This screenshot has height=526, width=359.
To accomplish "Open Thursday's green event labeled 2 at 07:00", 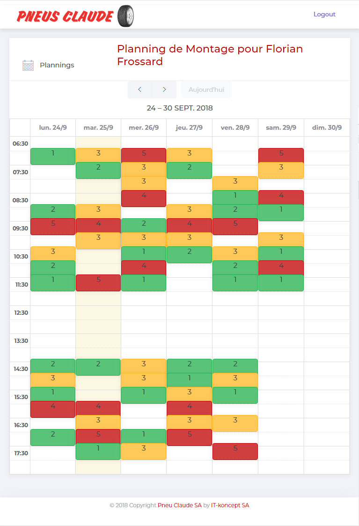I will click(x=189, y=170).
